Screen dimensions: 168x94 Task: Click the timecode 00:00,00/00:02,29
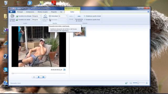pos(56,70)
